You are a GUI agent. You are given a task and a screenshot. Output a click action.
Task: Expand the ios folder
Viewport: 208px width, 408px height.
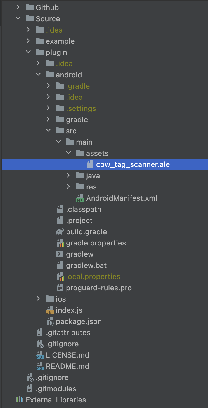pos(38,299)
